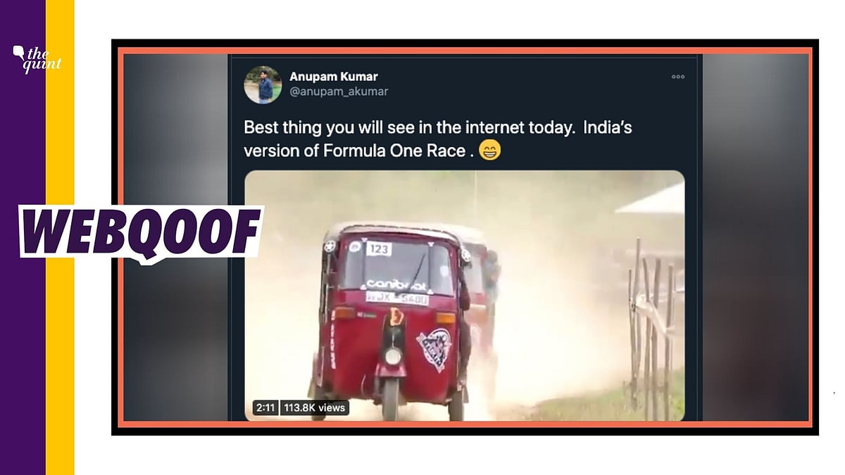The image size is (845, 475).
Task: Click Anupam Kumar's profile avatar
Action: pyautogui.click(x=263, y=85)
